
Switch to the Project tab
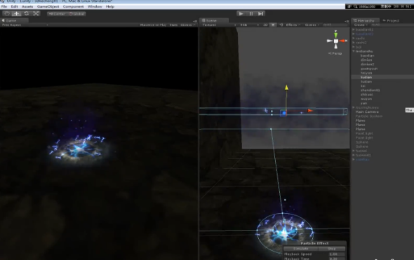tap(391, 20)
